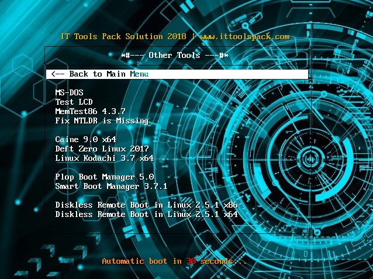Start Plop Boot Manager 5.0

[105, 177]
